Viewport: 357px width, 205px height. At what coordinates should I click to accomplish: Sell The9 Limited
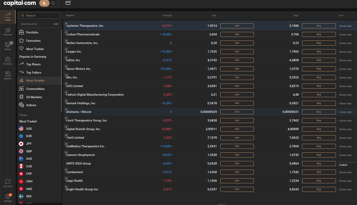237,138
